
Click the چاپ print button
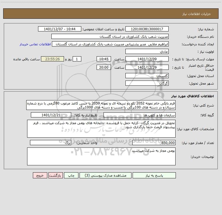[71, 175]
